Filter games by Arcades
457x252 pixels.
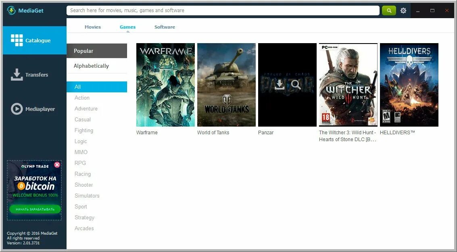84,228
